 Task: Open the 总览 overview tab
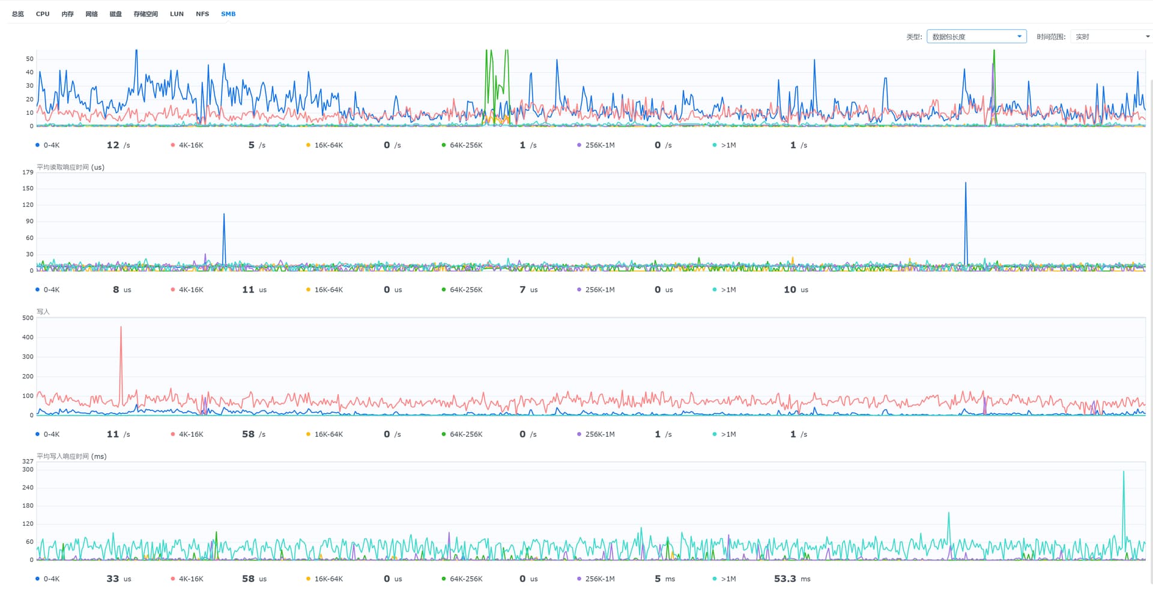click(x=18, y=14)
